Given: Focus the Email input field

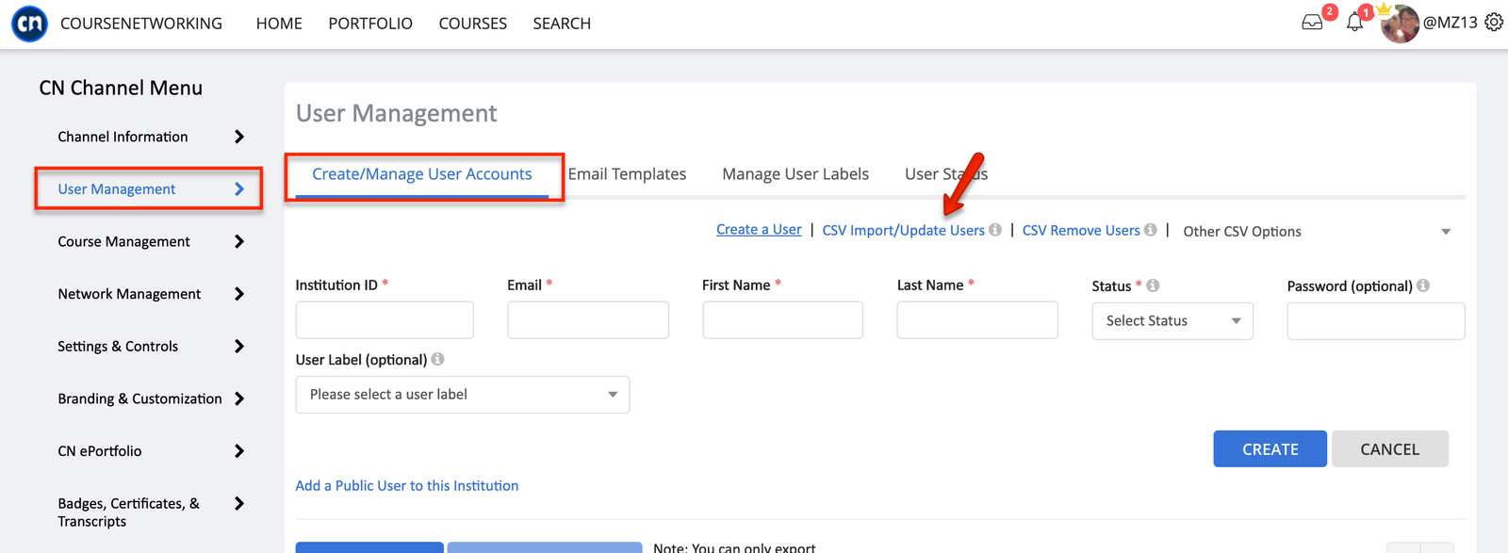Looking at the screenshot, I should [588, 320].
